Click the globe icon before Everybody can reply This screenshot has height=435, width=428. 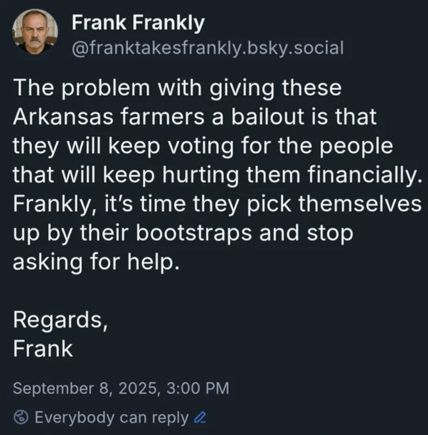[x=21, y=418]
